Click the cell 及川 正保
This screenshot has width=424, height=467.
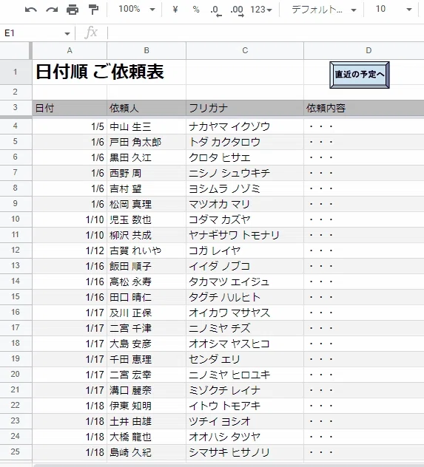[x=147, y=313]
